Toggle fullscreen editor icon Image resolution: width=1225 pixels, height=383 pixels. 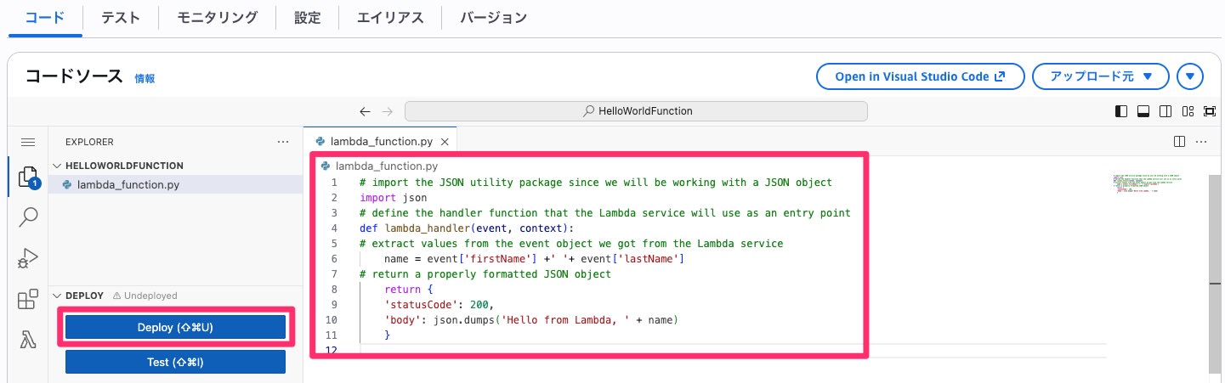coord(1210,111)
